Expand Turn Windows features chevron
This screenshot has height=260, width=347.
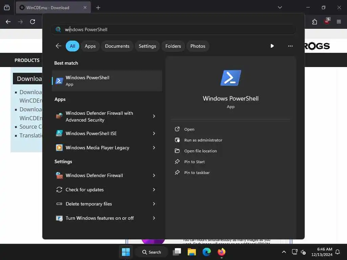coord(154,218)
